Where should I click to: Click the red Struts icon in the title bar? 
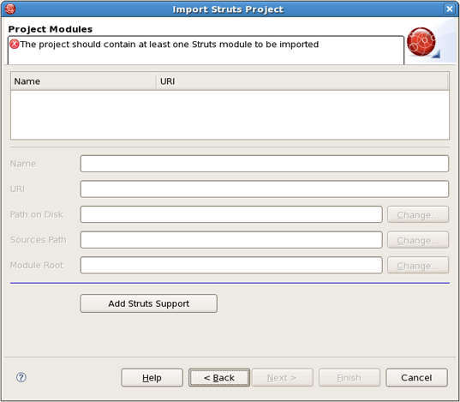10,9
